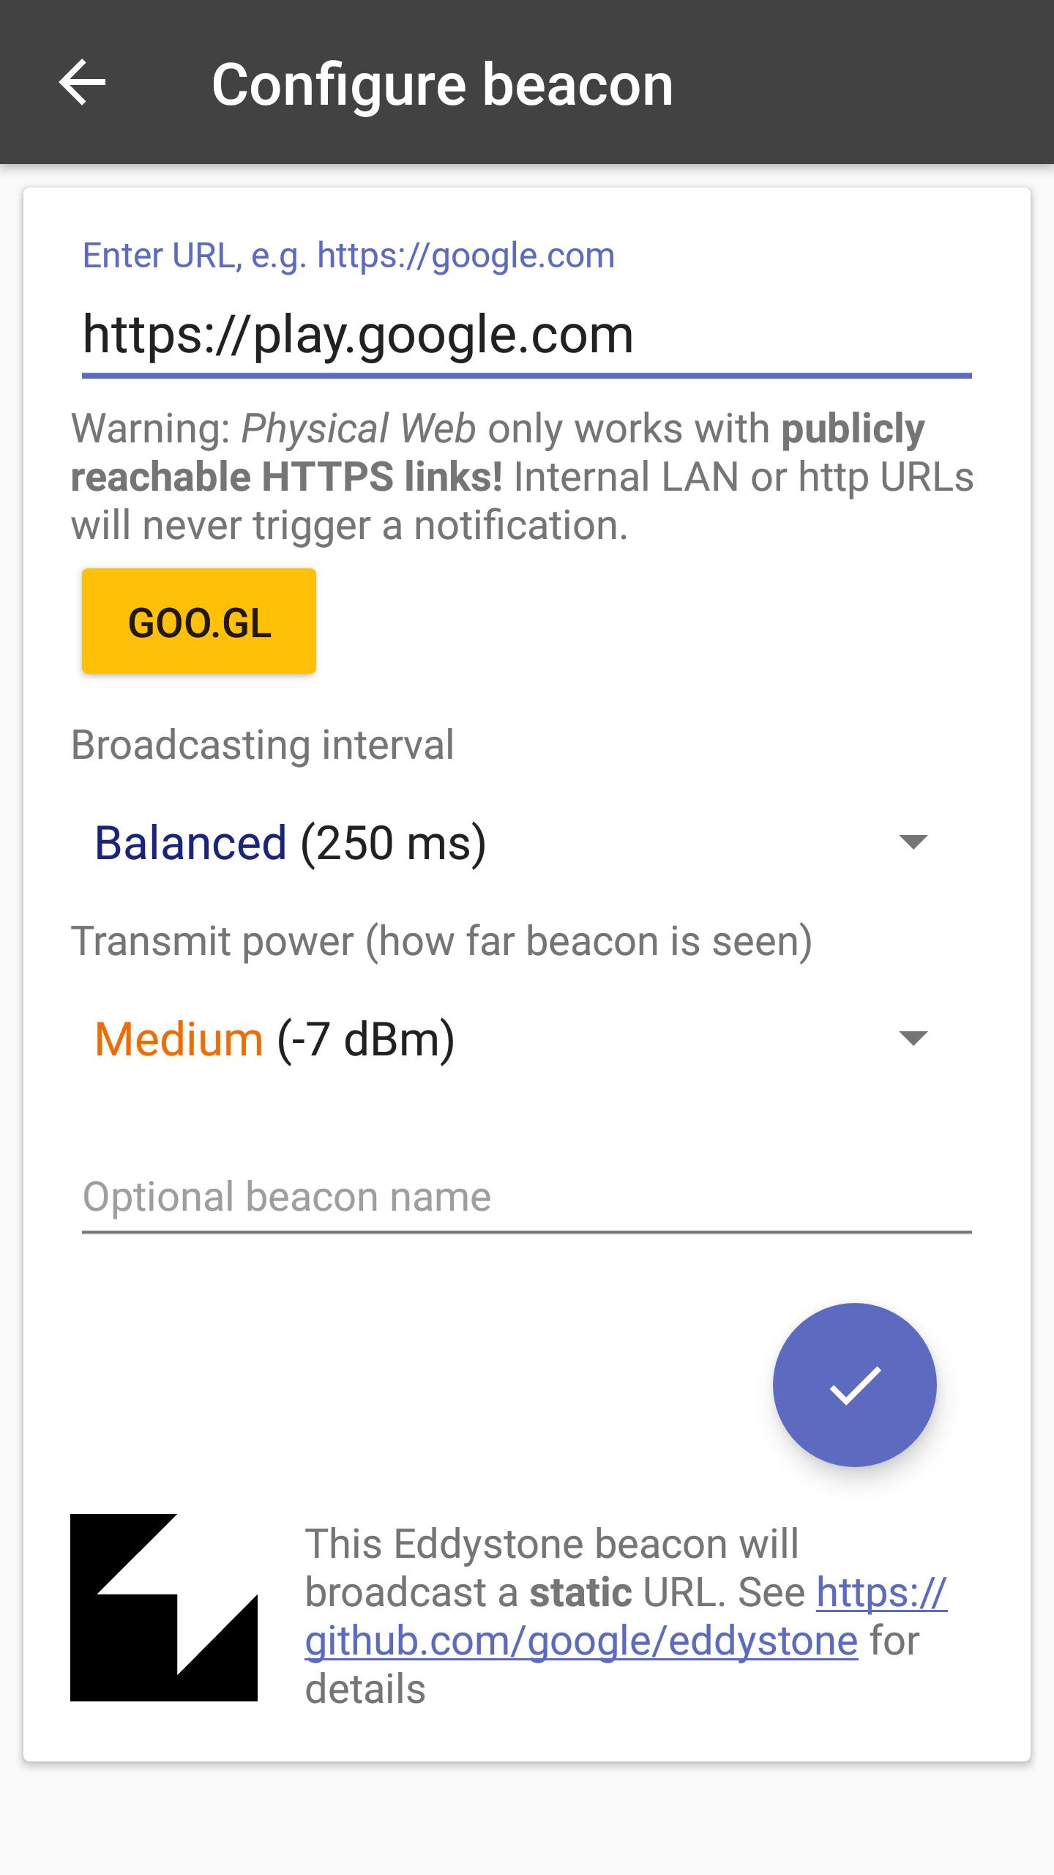Click the back arrow to leave Configure beacon
This screenshot has width=1054, height=1875.
point(83,83)
